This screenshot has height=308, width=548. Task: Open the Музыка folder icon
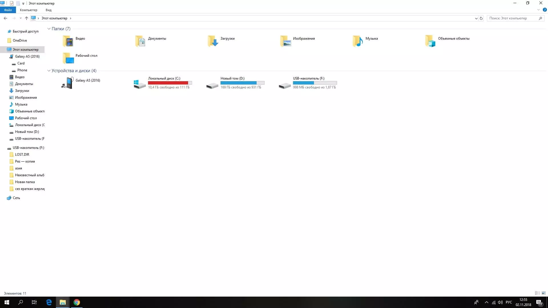coord(358,41)
